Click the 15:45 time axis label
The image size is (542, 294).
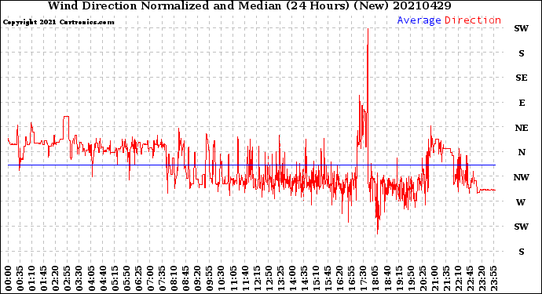click(328, 278)
